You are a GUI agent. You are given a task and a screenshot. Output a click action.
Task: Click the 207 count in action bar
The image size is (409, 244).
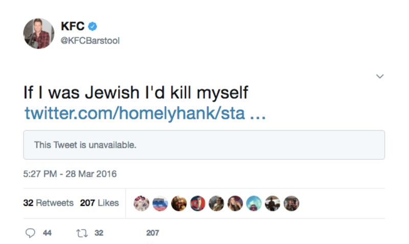[x=152, y=233]
